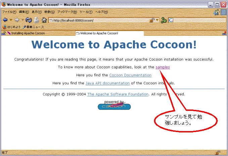Open the ファイル(F) menu
Viewport: 228px width, 156px height.
pyautogui.click(x=9, y=12)
